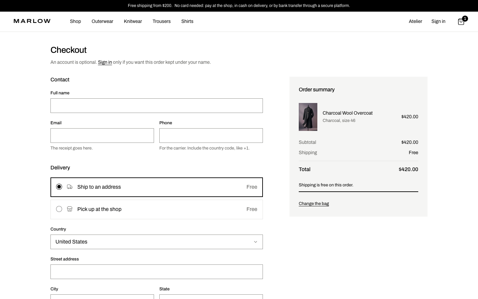Select the Pick up at the shop radio
Image resolution: width=478 pixels, height=299 pixels.
[59, 209]
